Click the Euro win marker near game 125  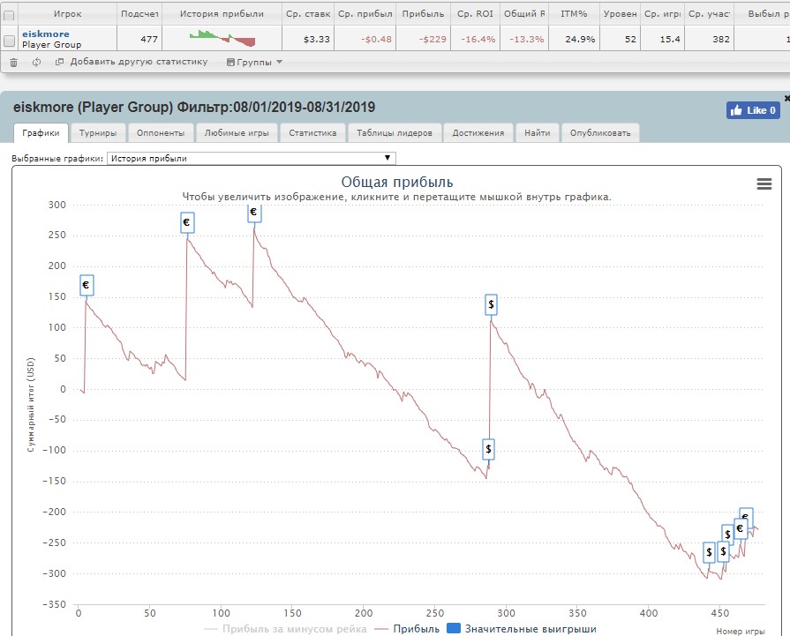click(x=254, y=213)
